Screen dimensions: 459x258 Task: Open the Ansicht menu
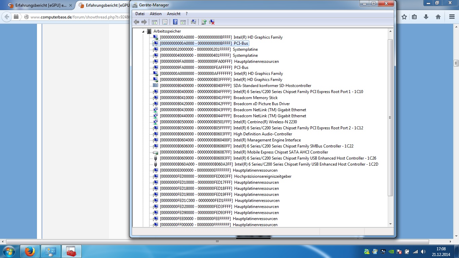[x=174, y=14]
